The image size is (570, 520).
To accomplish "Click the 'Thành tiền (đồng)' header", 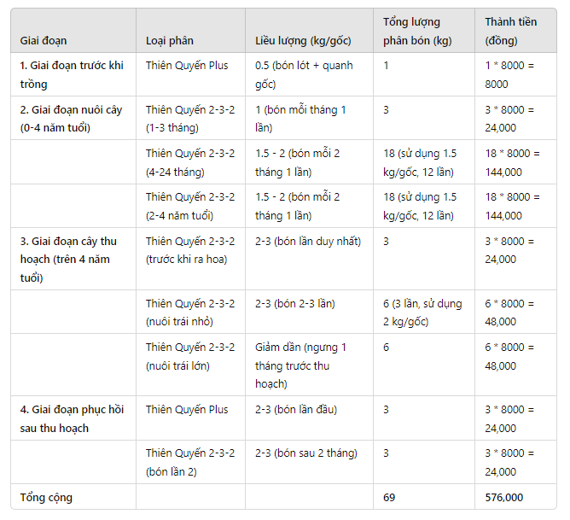I will click(x=515, y=31).
